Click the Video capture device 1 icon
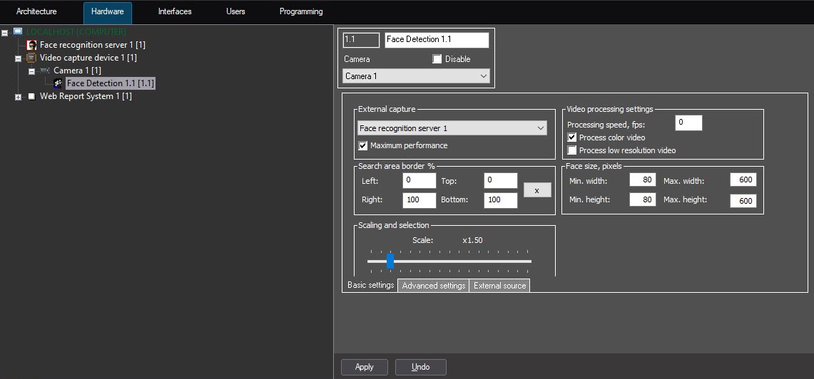Image resolution: width=814 pixels, height=379 pixels. pyautogui.click(x=31, y=58)
